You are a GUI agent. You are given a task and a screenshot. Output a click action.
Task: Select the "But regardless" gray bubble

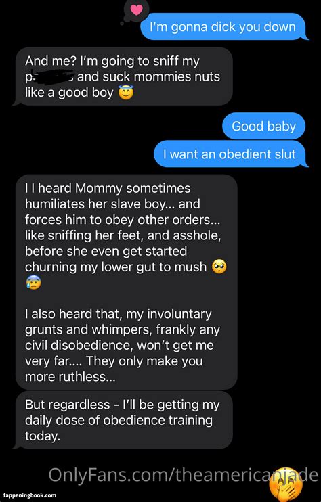[123, 419]
